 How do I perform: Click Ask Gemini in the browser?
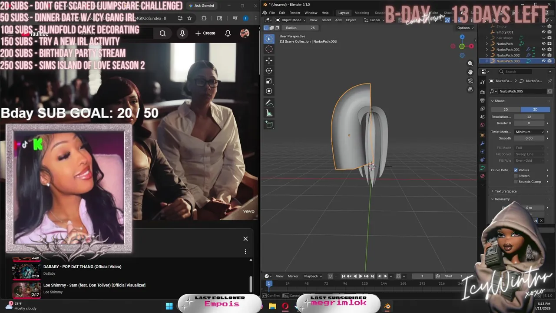coord(201,6)
